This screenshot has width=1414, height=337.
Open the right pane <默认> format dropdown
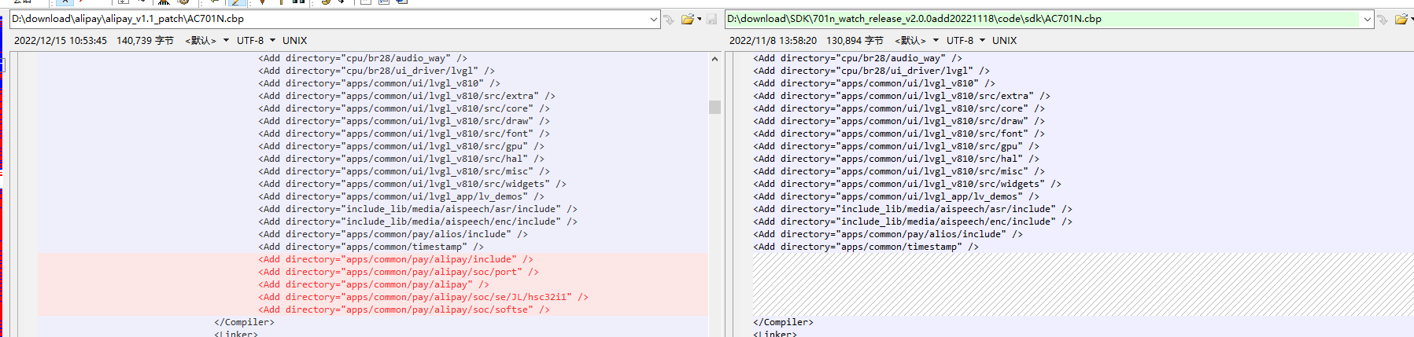(x=917, y=40)
